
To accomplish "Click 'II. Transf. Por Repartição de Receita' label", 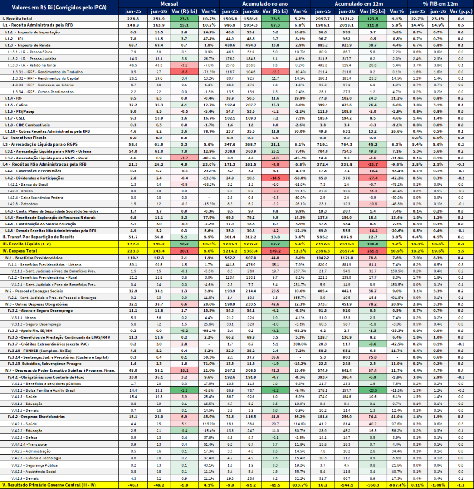I will pos(38,237).
